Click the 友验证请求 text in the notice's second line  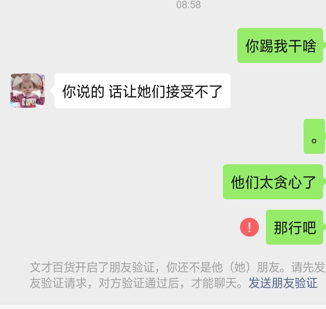tap(58, 283)
